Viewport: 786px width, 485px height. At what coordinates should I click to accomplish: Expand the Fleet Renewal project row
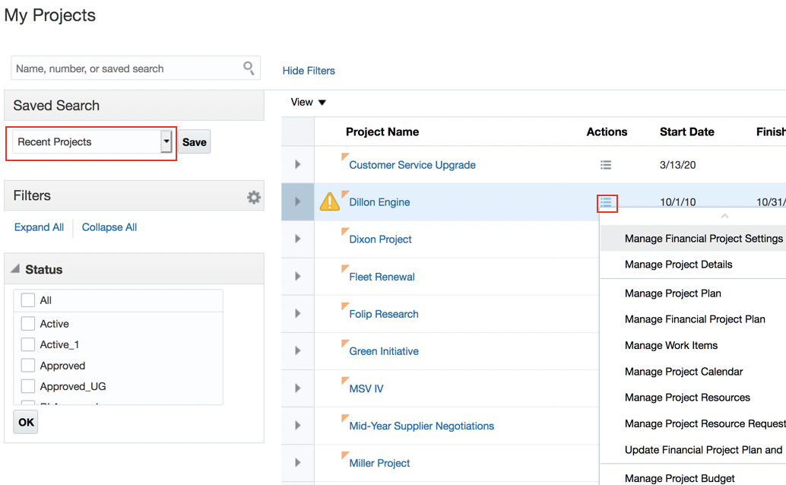298,277
